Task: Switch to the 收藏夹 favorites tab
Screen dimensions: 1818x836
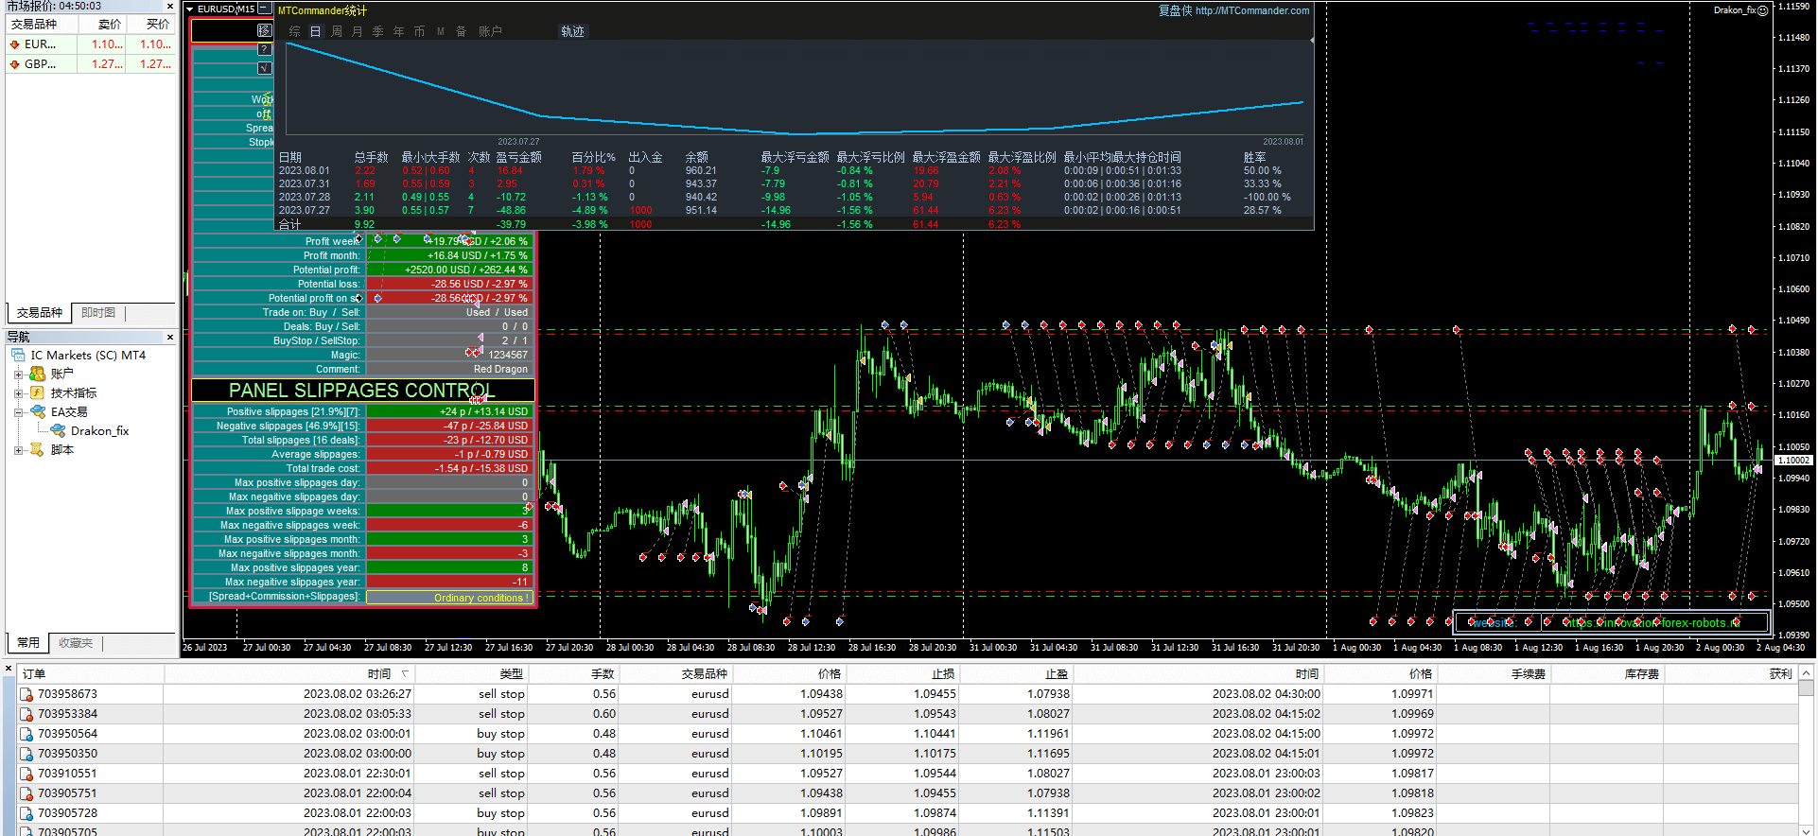Action: pyautogui.click(x=76, y=643)
